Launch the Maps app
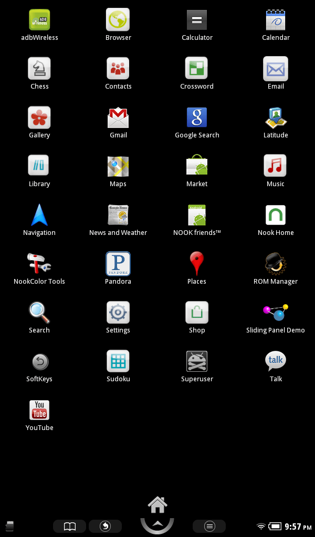This screenshot has width=315, height=537. (118, 166)
